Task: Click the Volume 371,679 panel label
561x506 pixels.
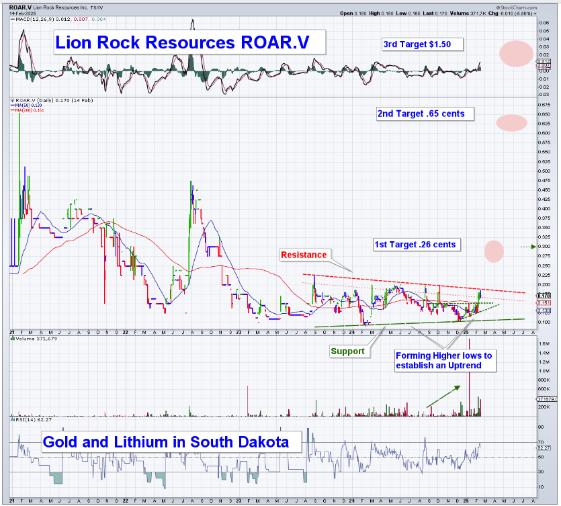Action: (36, 339)
